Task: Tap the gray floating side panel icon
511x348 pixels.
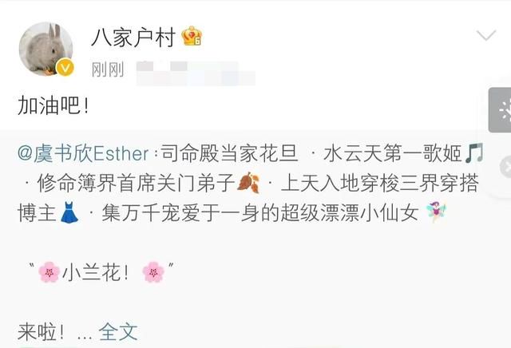Action: 500,110
